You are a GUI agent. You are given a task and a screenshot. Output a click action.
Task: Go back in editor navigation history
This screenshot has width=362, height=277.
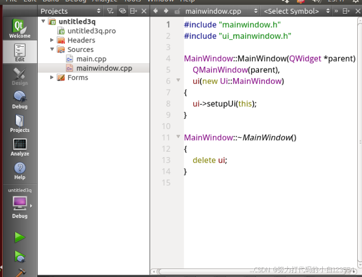[x=156, y=11]
